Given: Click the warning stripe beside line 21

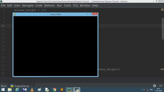Looking at the screenshot, I should coord(162,69).
